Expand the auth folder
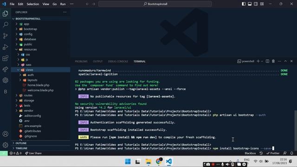297x167 pixels. click(41, 75)
